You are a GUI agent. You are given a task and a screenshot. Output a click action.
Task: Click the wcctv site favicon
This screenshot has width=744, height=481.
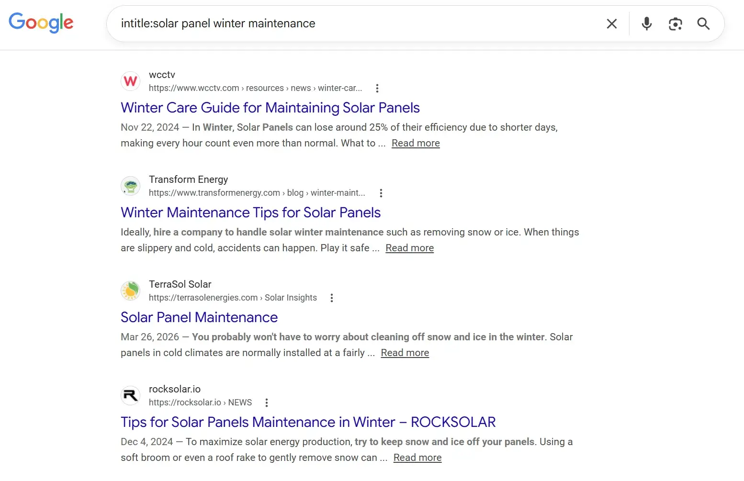(x=130, y=81)
